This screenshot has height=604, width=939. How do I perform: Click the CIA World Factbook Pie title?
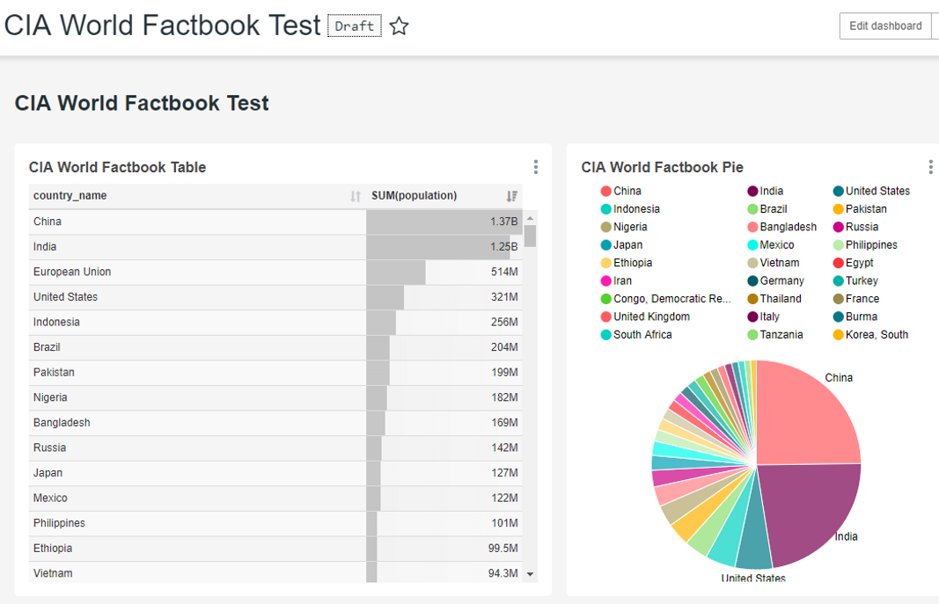point(662,167)
